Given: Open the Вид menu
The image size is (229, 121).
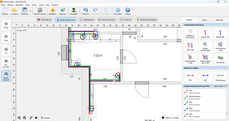Looking at the screenshot, I should [x=48, y=5].
